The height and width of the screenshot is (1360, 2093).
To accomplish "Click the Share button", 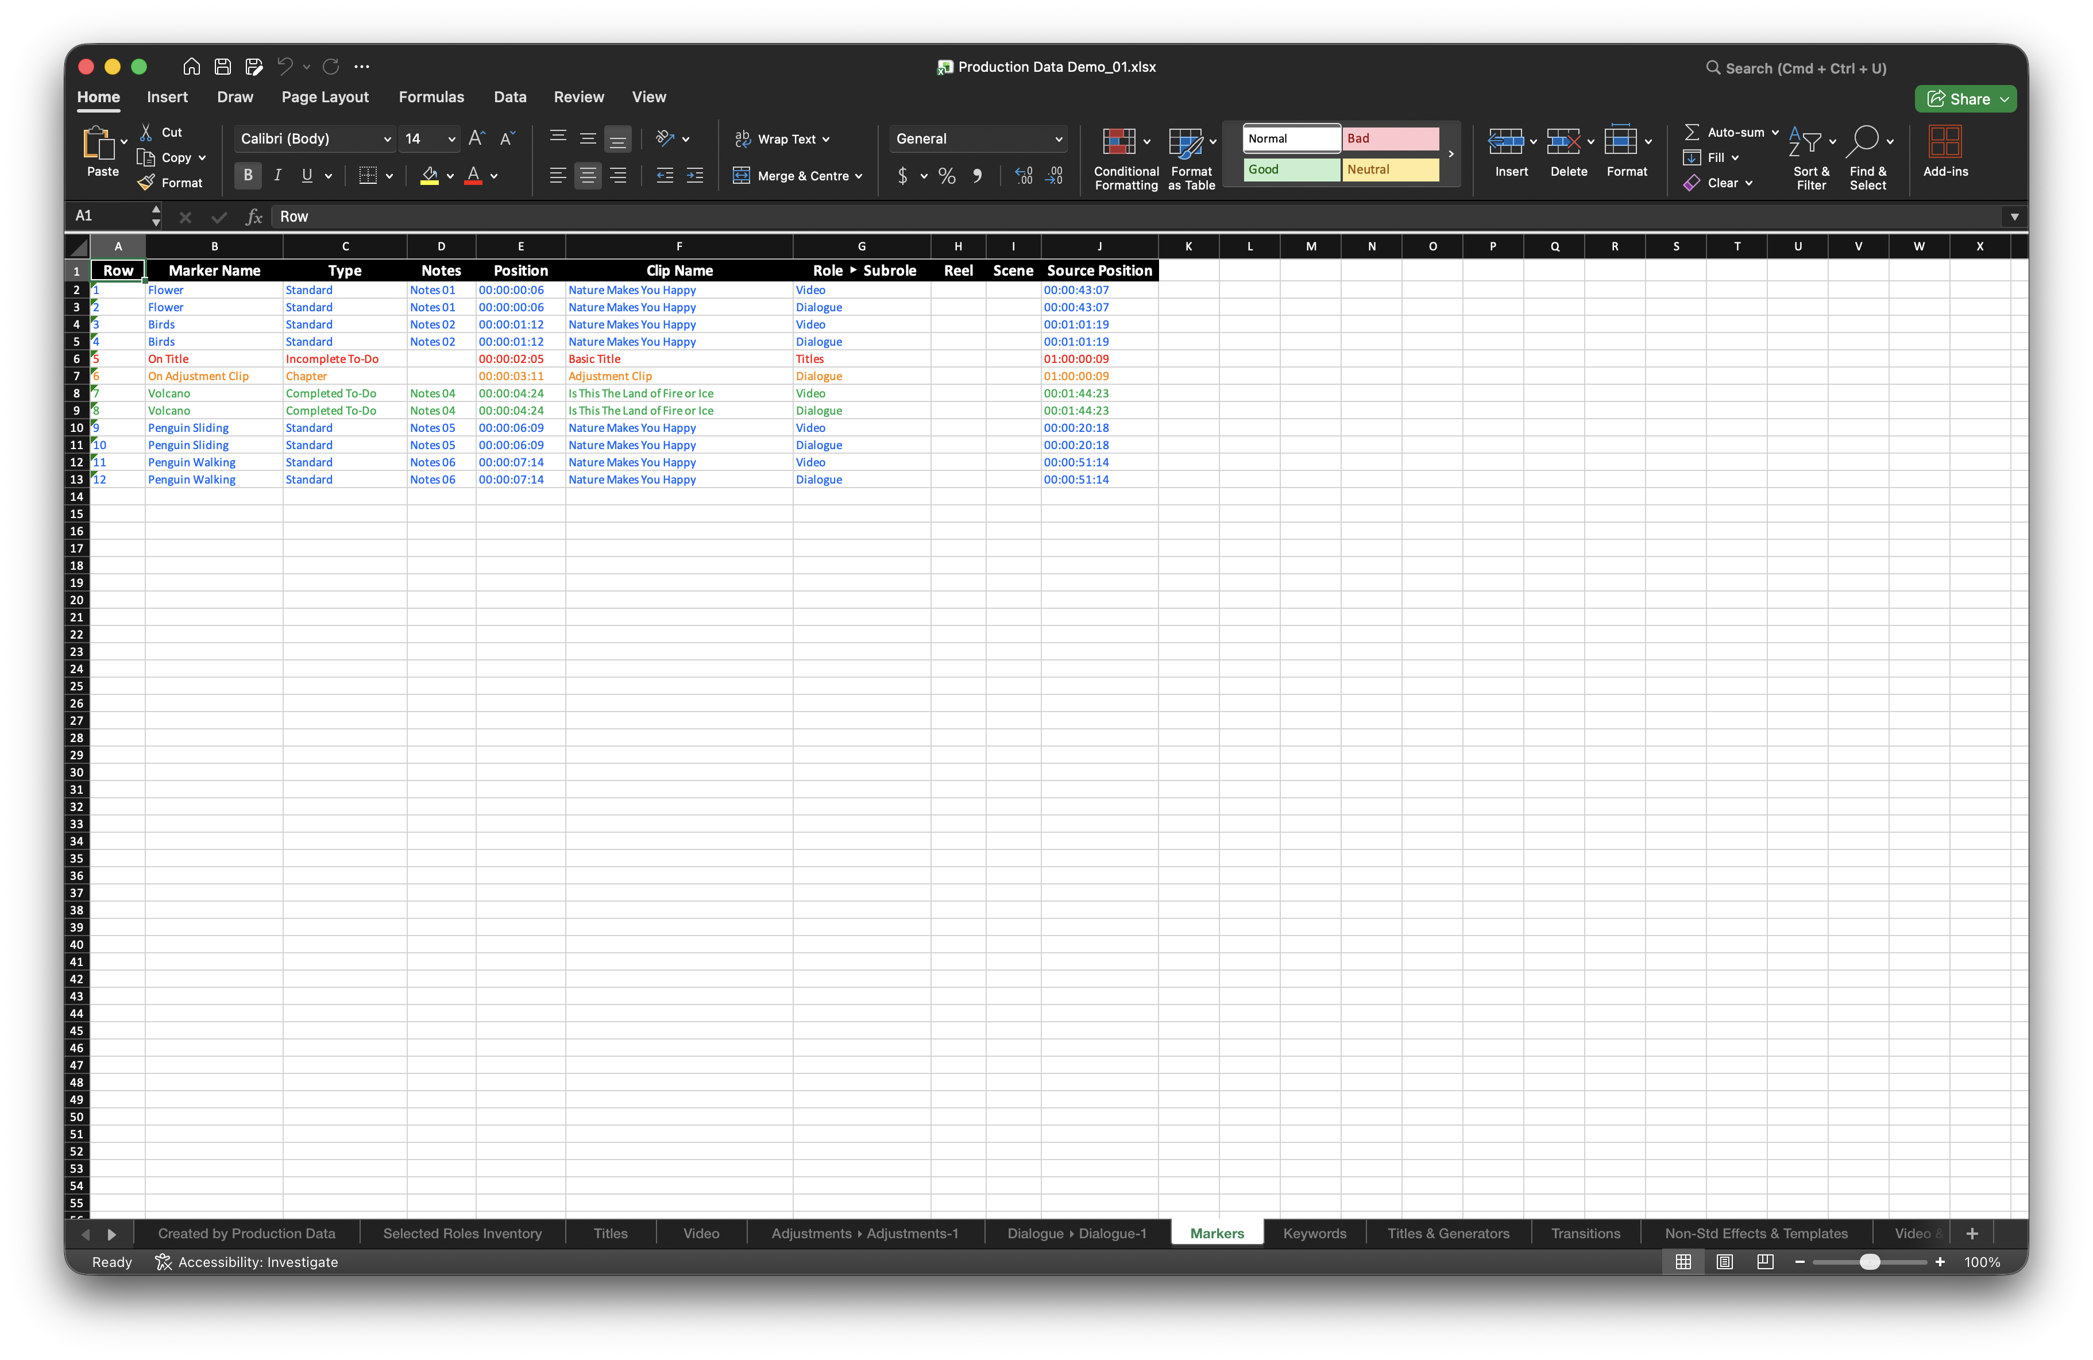I will point(1967,98).
